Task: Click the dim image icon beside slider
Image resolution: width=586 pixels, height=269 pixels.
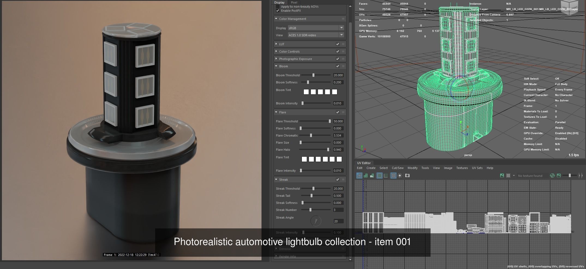Action: pos(559,176)
